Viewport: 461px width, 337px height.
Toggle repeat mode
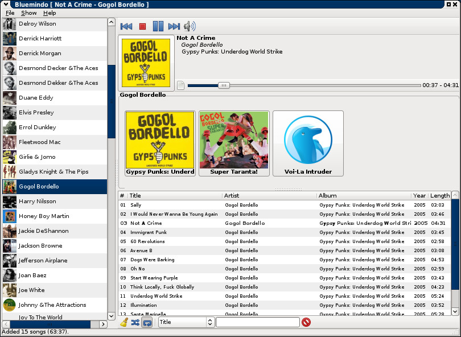(147, 322)
